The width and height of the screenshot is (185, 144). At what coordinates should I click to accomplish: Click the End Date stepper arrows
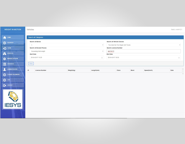(179, 58)
